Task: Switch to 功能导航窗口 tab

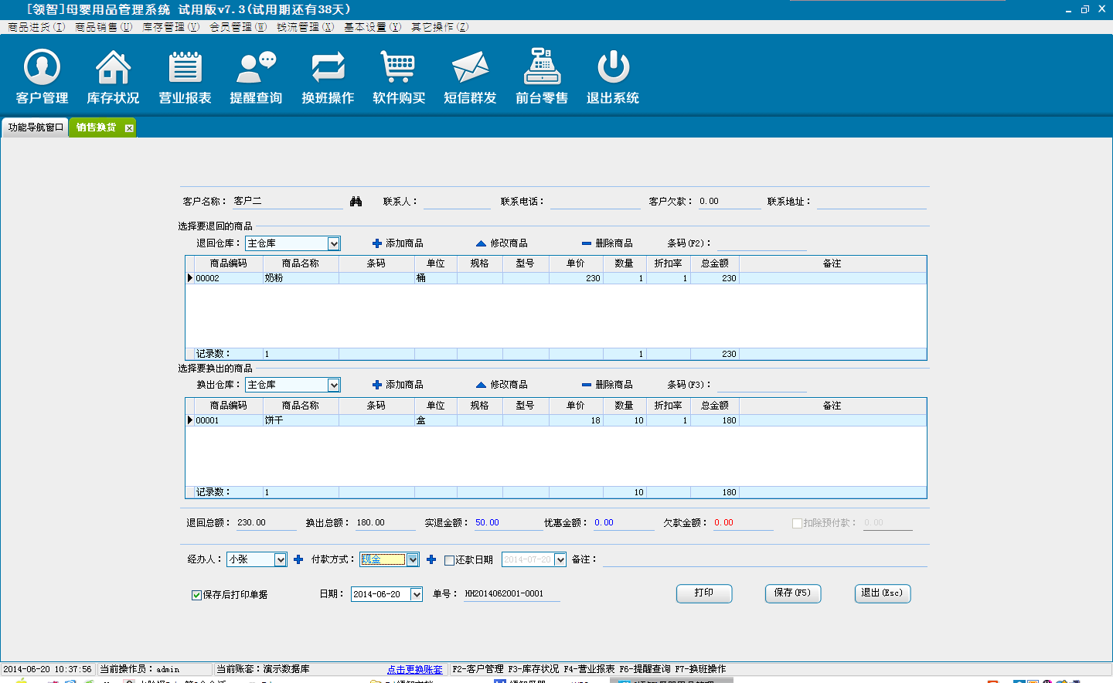Action: pyautogui.click(x=36, y=127)
